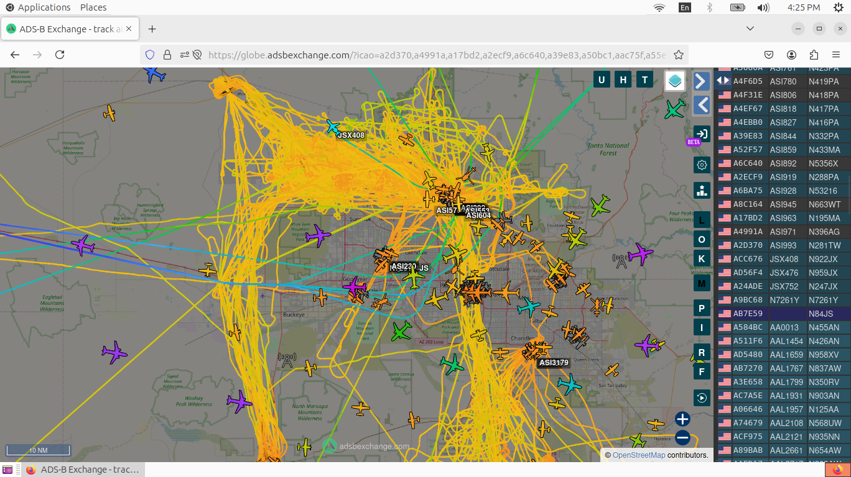Open the En input language indicator
This screenshot has width=851, height=477.
tap(685, 7)
